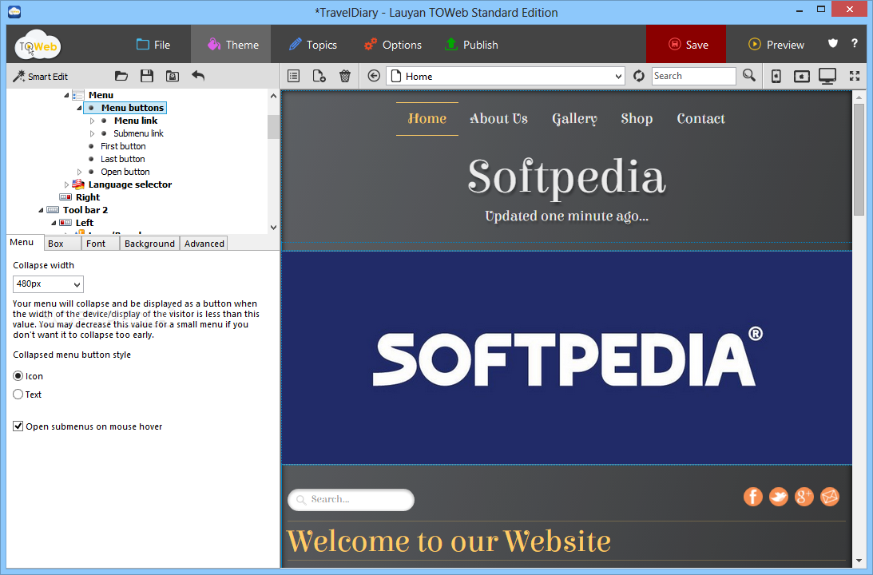Expand the Open button tree node
873x575 pixels.
79,172
